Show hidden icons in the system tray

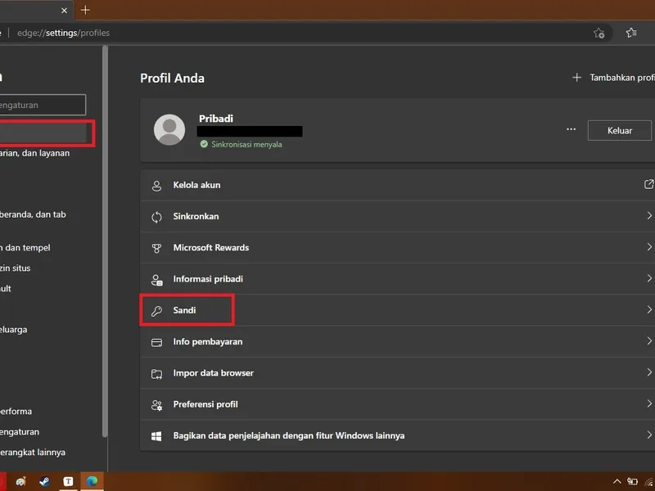pos(617,482)
